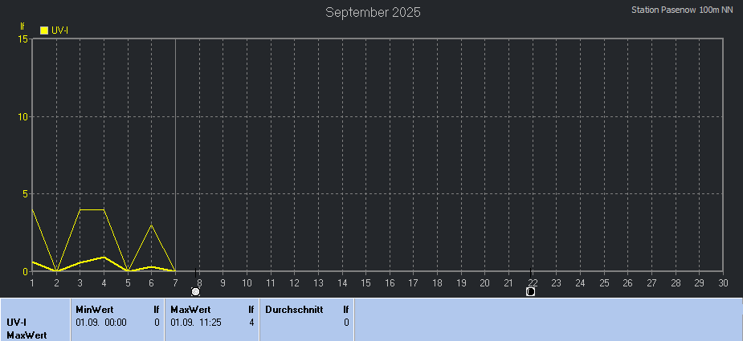Viewport: 743px width, 341px height.
Task: Select day 1 on the x-axis
Action: 32,282
